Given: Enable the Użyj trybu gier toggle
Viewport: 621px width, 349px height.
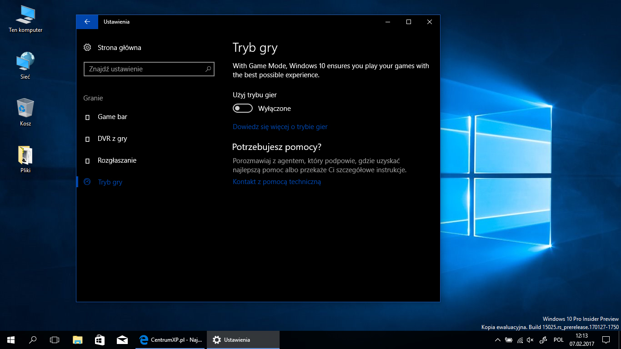Looking at the screenshot, I should tap(243, 109).
